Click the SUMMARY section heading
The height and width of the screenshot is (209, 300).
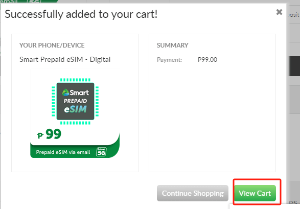point(173,45)
